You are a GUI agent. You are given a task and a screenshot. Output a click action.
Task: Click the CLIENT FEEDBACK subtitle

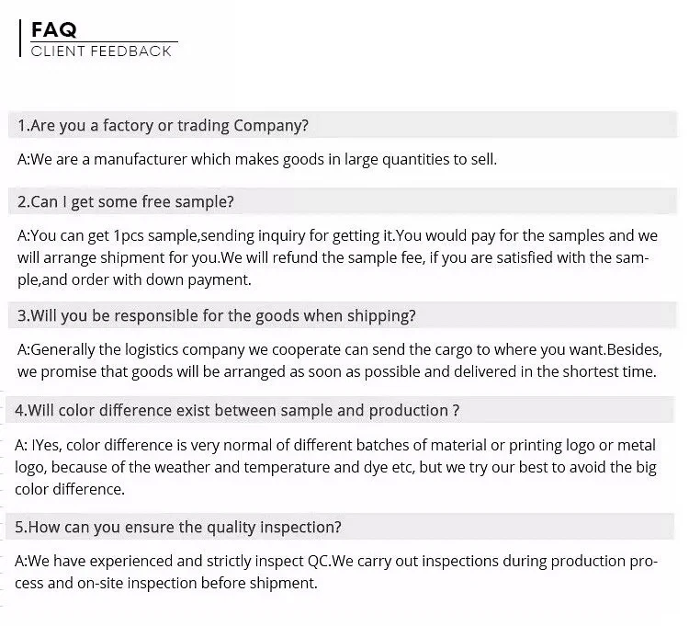(x=101, y=51)
